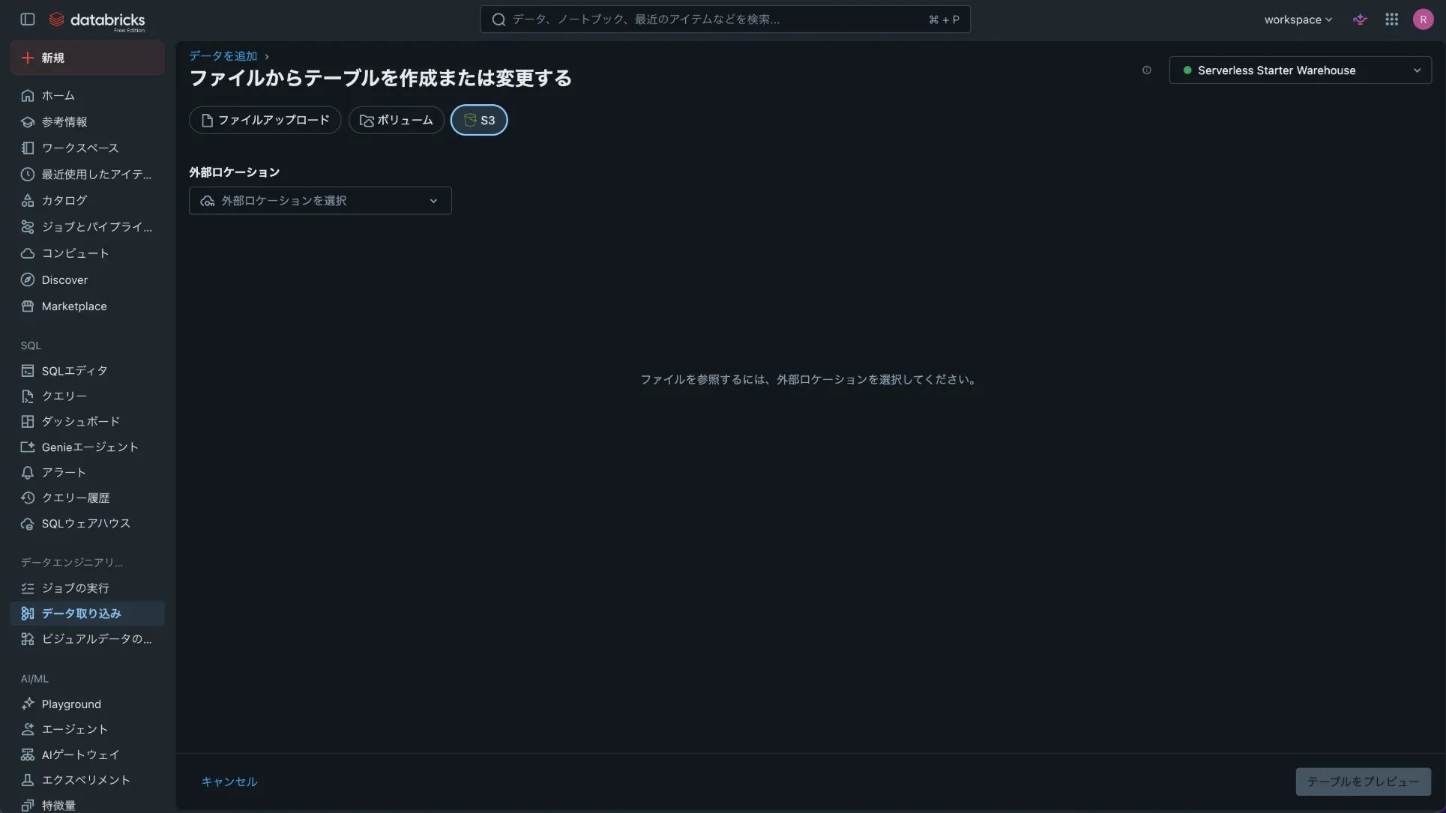Open エクスペリメント in the sidebar
Viewport: 1446px width, 813px height.
pos(88,779)
